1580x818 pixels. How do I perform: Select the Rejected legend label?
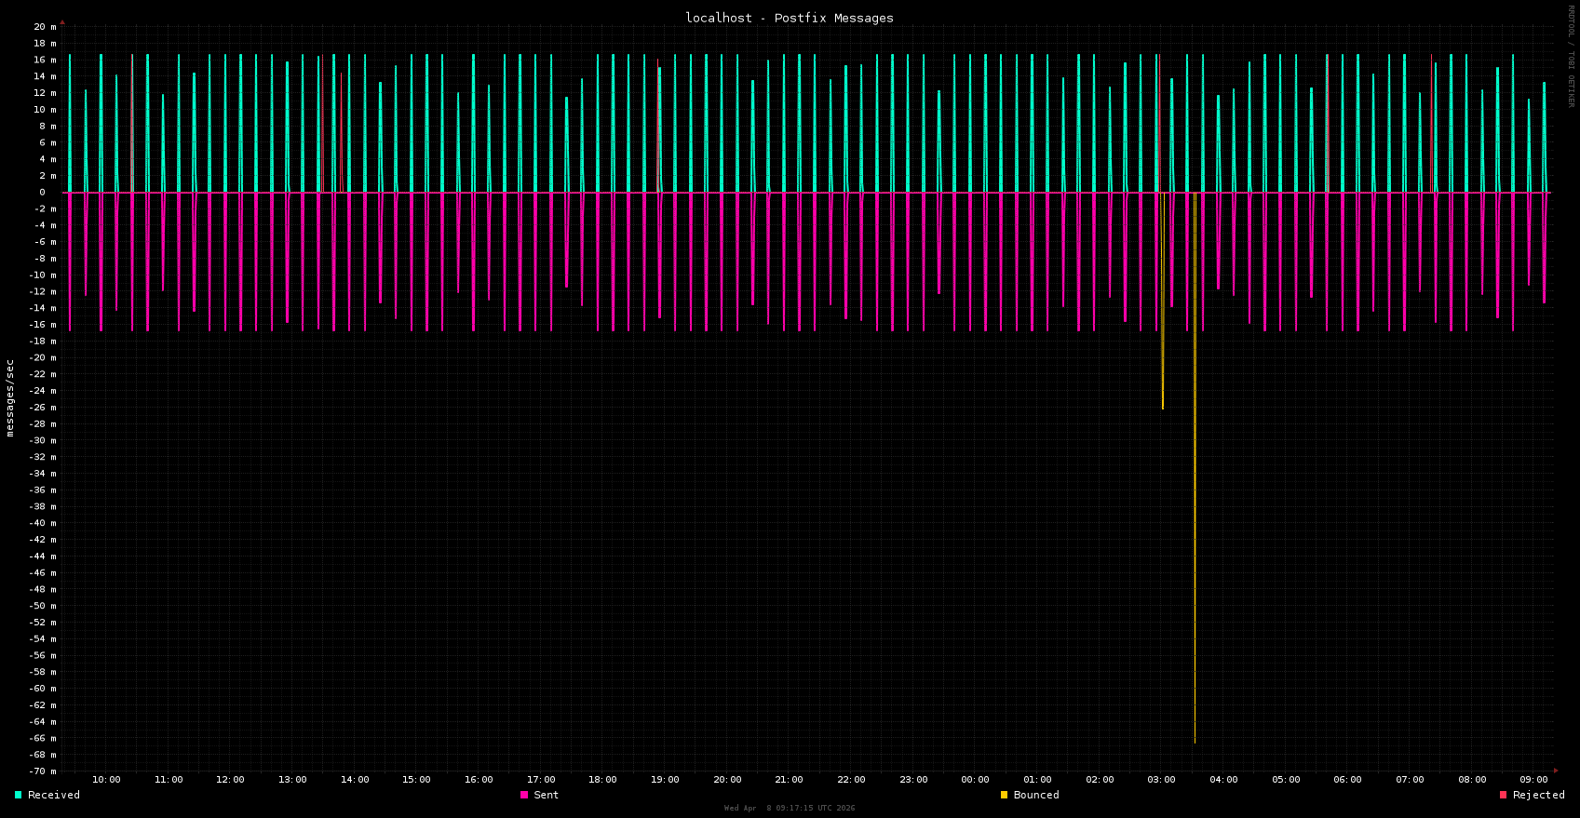(x=1538, y=795)
